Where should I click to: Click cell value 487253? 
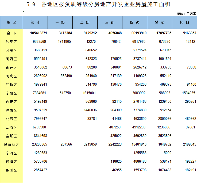tap(115, 127)
